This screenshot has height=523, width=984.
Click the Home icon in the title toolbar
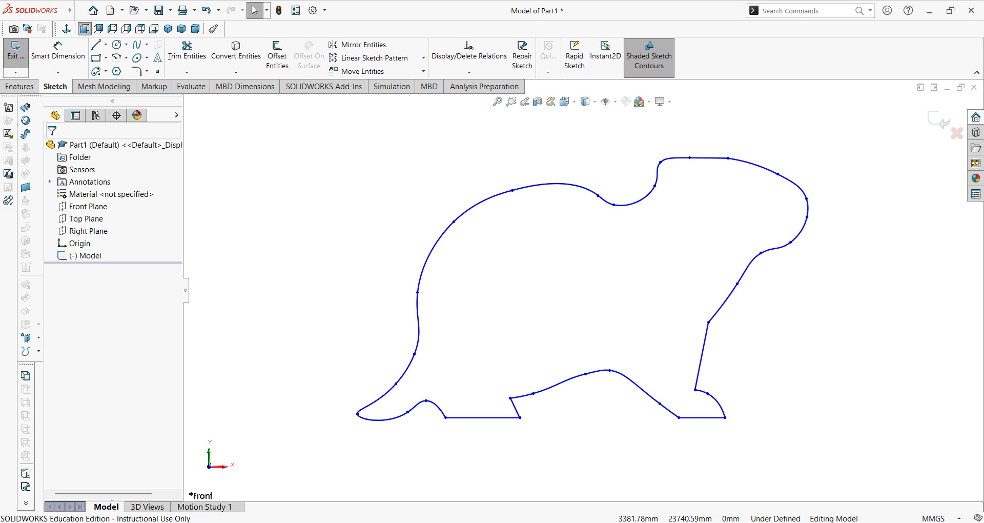pyautogui.click(x=93, y=10)
